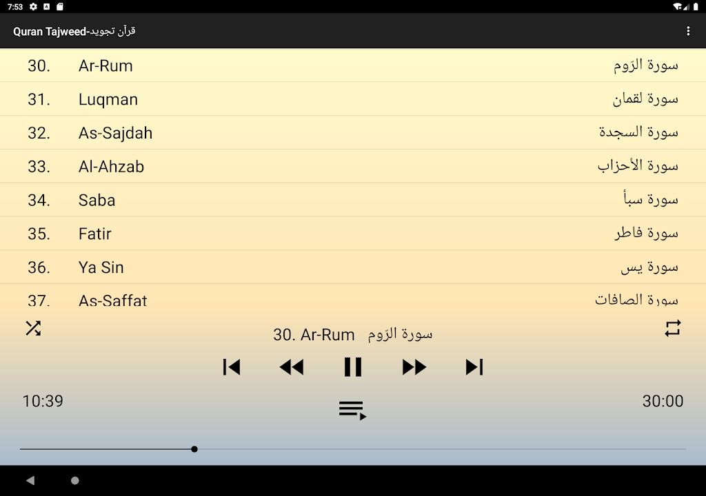Rewind the playing audio
706x496 pixels.
(x=292, y=366)
